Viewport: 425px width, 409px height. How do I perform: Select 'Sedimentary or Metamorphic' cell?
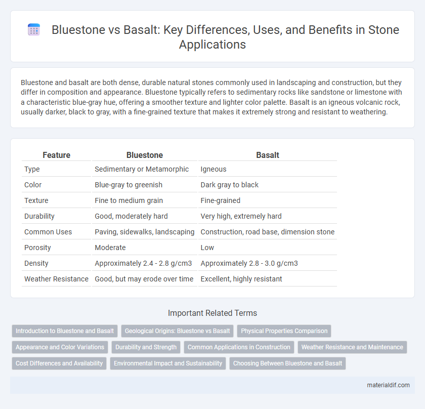(145, 169)
